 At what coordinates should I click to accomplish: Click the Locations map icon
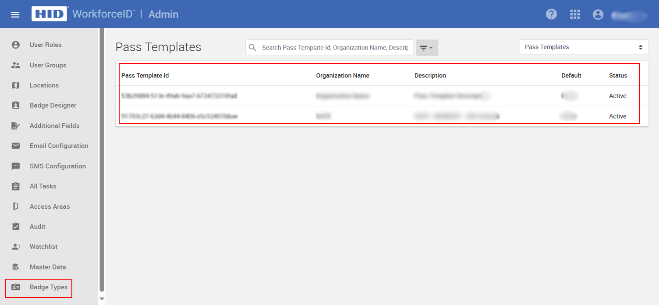[x=16, y=85]
